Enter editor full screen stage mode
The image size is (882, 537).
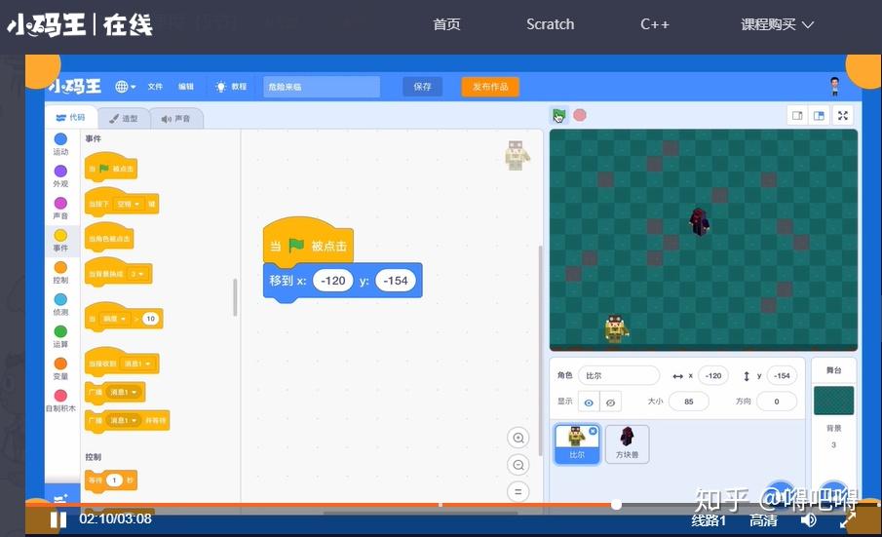[843, 115]
